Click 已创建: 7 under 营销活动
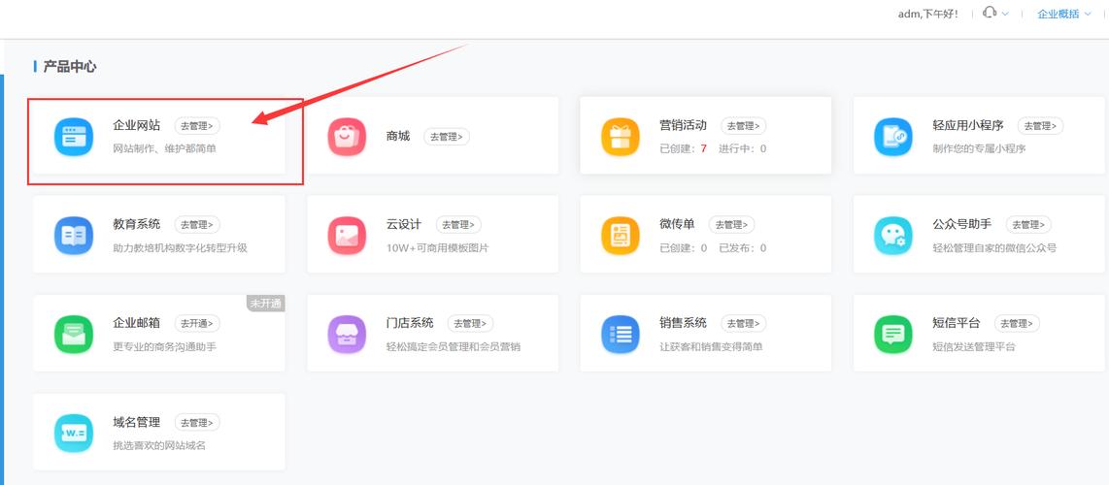 coord(684,149)
